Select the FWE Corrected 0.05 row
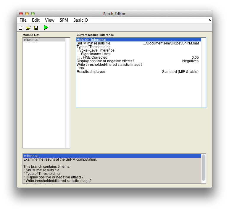This screenshot has width=229, height=211. 138,57
